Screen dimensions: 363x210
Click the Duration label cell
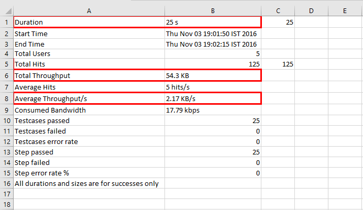[89, 22]
